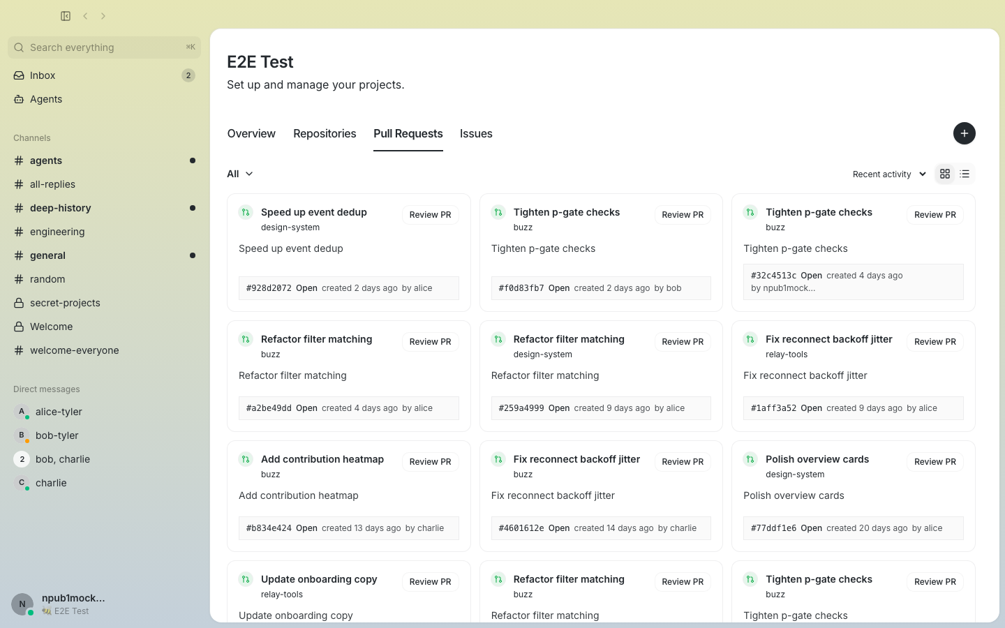Review PR for Polish overview cards

935,462
